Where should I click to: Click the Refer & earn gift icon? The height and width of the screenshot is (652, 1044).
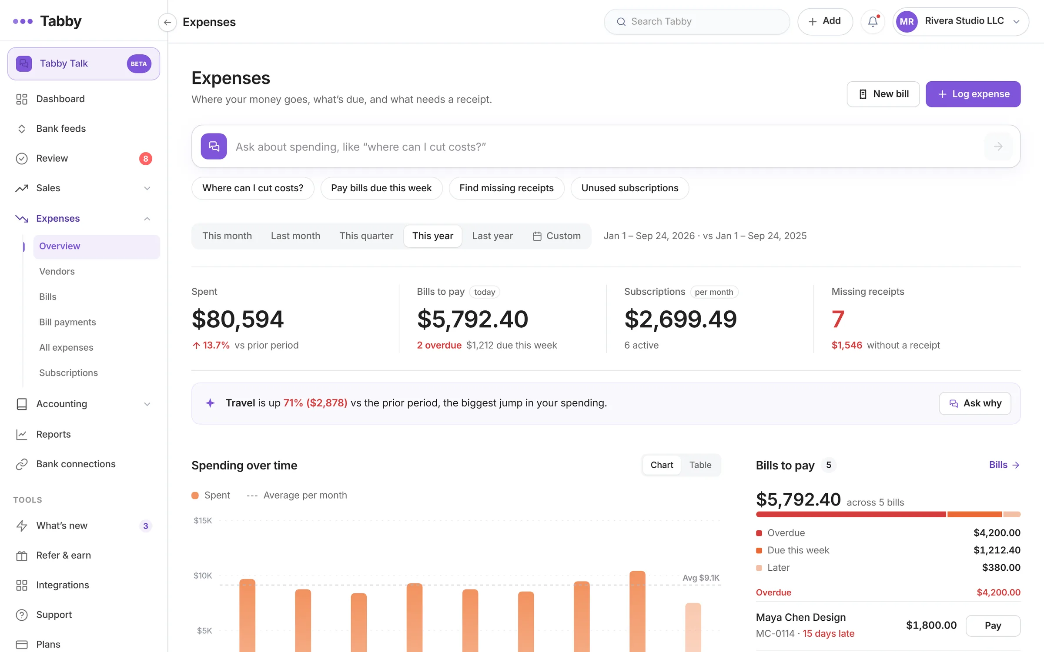click(x=22, y=556)
